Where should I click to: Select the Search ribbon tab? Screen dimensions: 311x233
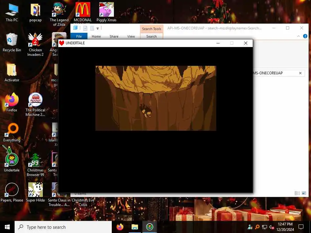click(x=152, y=36)
